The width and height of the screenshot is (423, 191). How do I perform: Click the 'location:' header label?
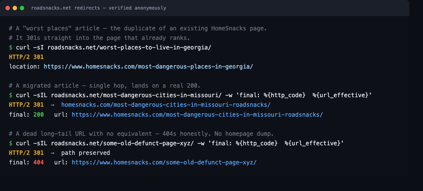coord(25,67)
